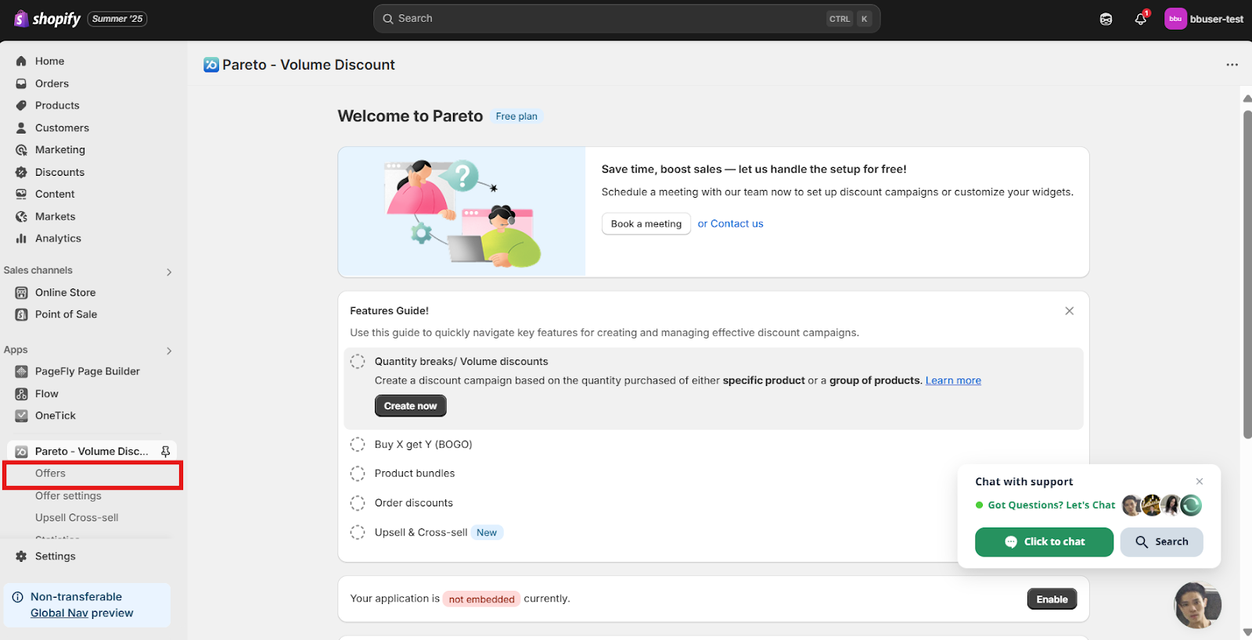Open the three-dot more actions menu
1252x640 pixels.
point(1232,65)
